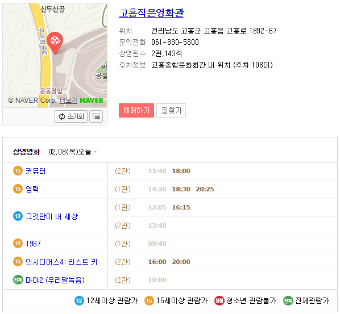Click the (2관) label in 커뮤터 row
This screenshot has height=314, width=340.
(123, 171)
